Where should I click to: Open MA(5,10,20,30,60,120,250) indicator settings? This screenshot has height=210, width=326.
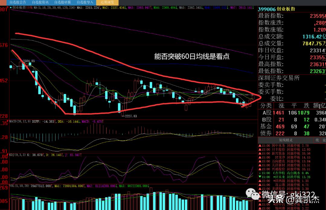[54, 8]
